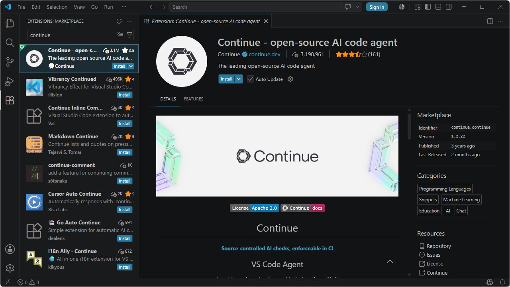510x287 pixels.
Task: Refresh the extensions marketplace list
Action: tap(119, 21)
